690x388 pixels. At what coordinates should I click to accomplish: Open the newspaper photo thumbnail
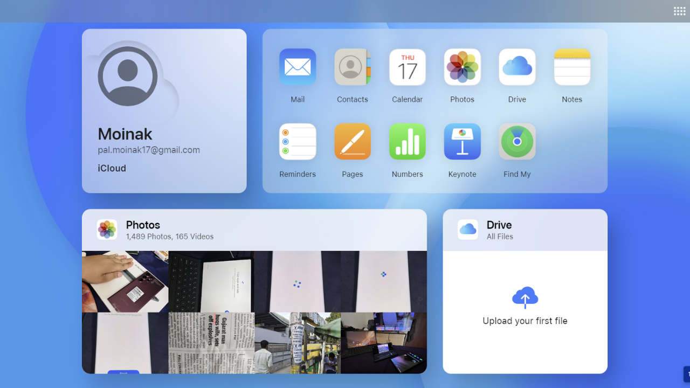(211, 343)
